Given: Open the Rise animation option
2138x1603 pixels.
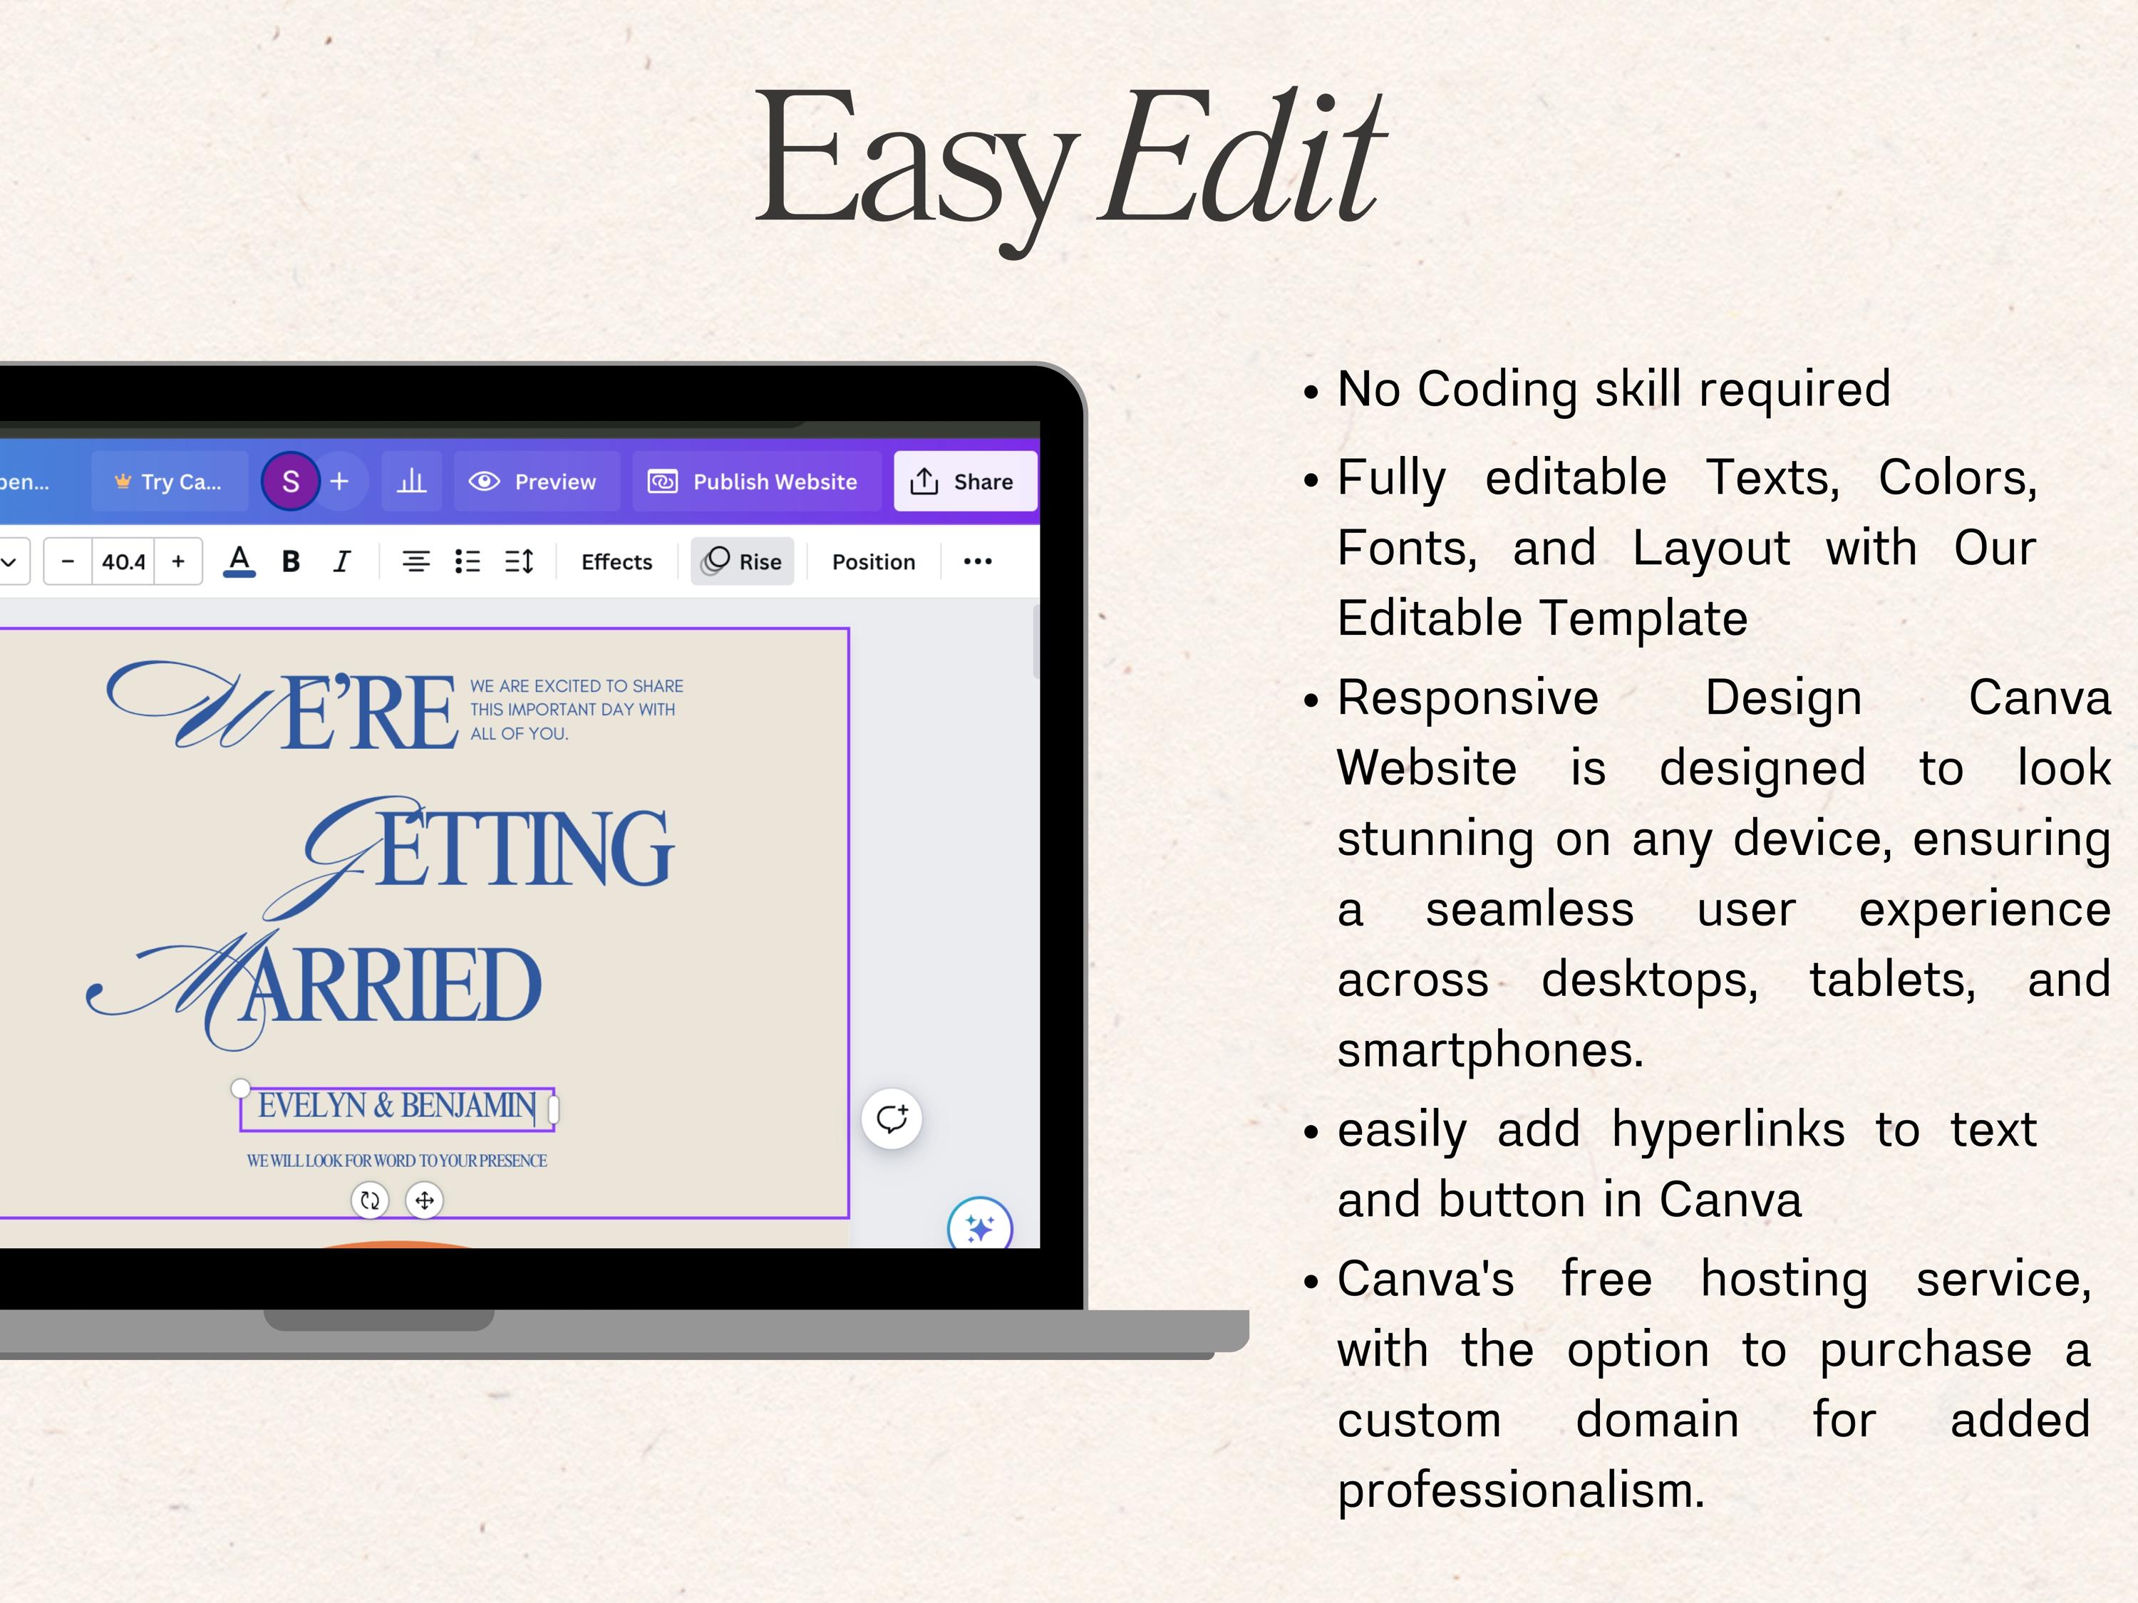Looking at the screenshot, I should [743, 561].
